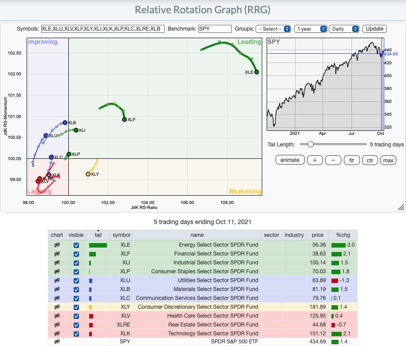Open candlestick chart icon for XLV row

pos(57,316)
